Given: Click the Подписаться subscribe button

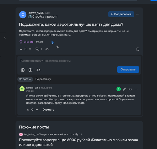Looking at the screenshot, I should (x=121, y=14).
